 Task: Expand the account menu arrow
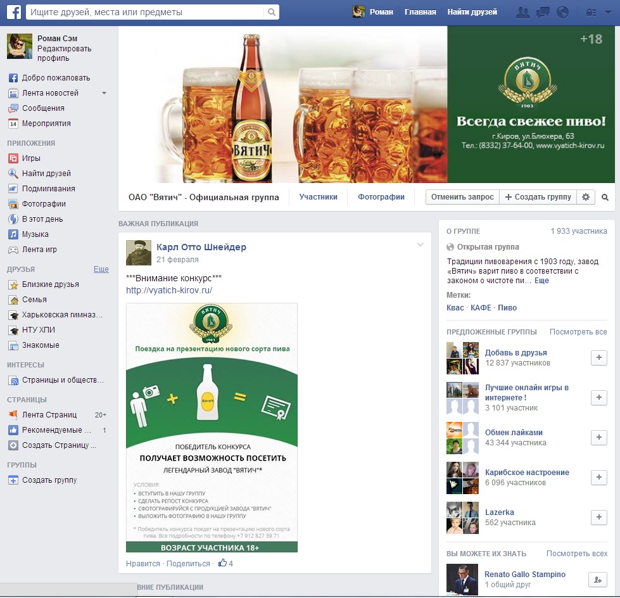[608, 12]
